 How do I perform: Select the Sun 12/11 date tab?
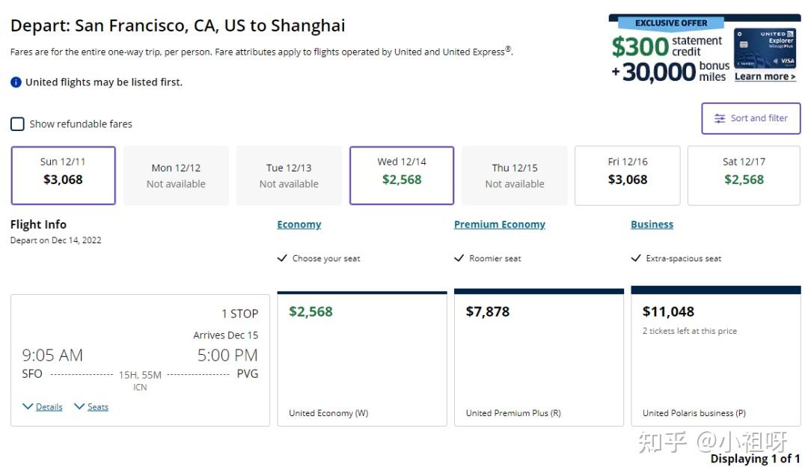(x=63, y=175)
